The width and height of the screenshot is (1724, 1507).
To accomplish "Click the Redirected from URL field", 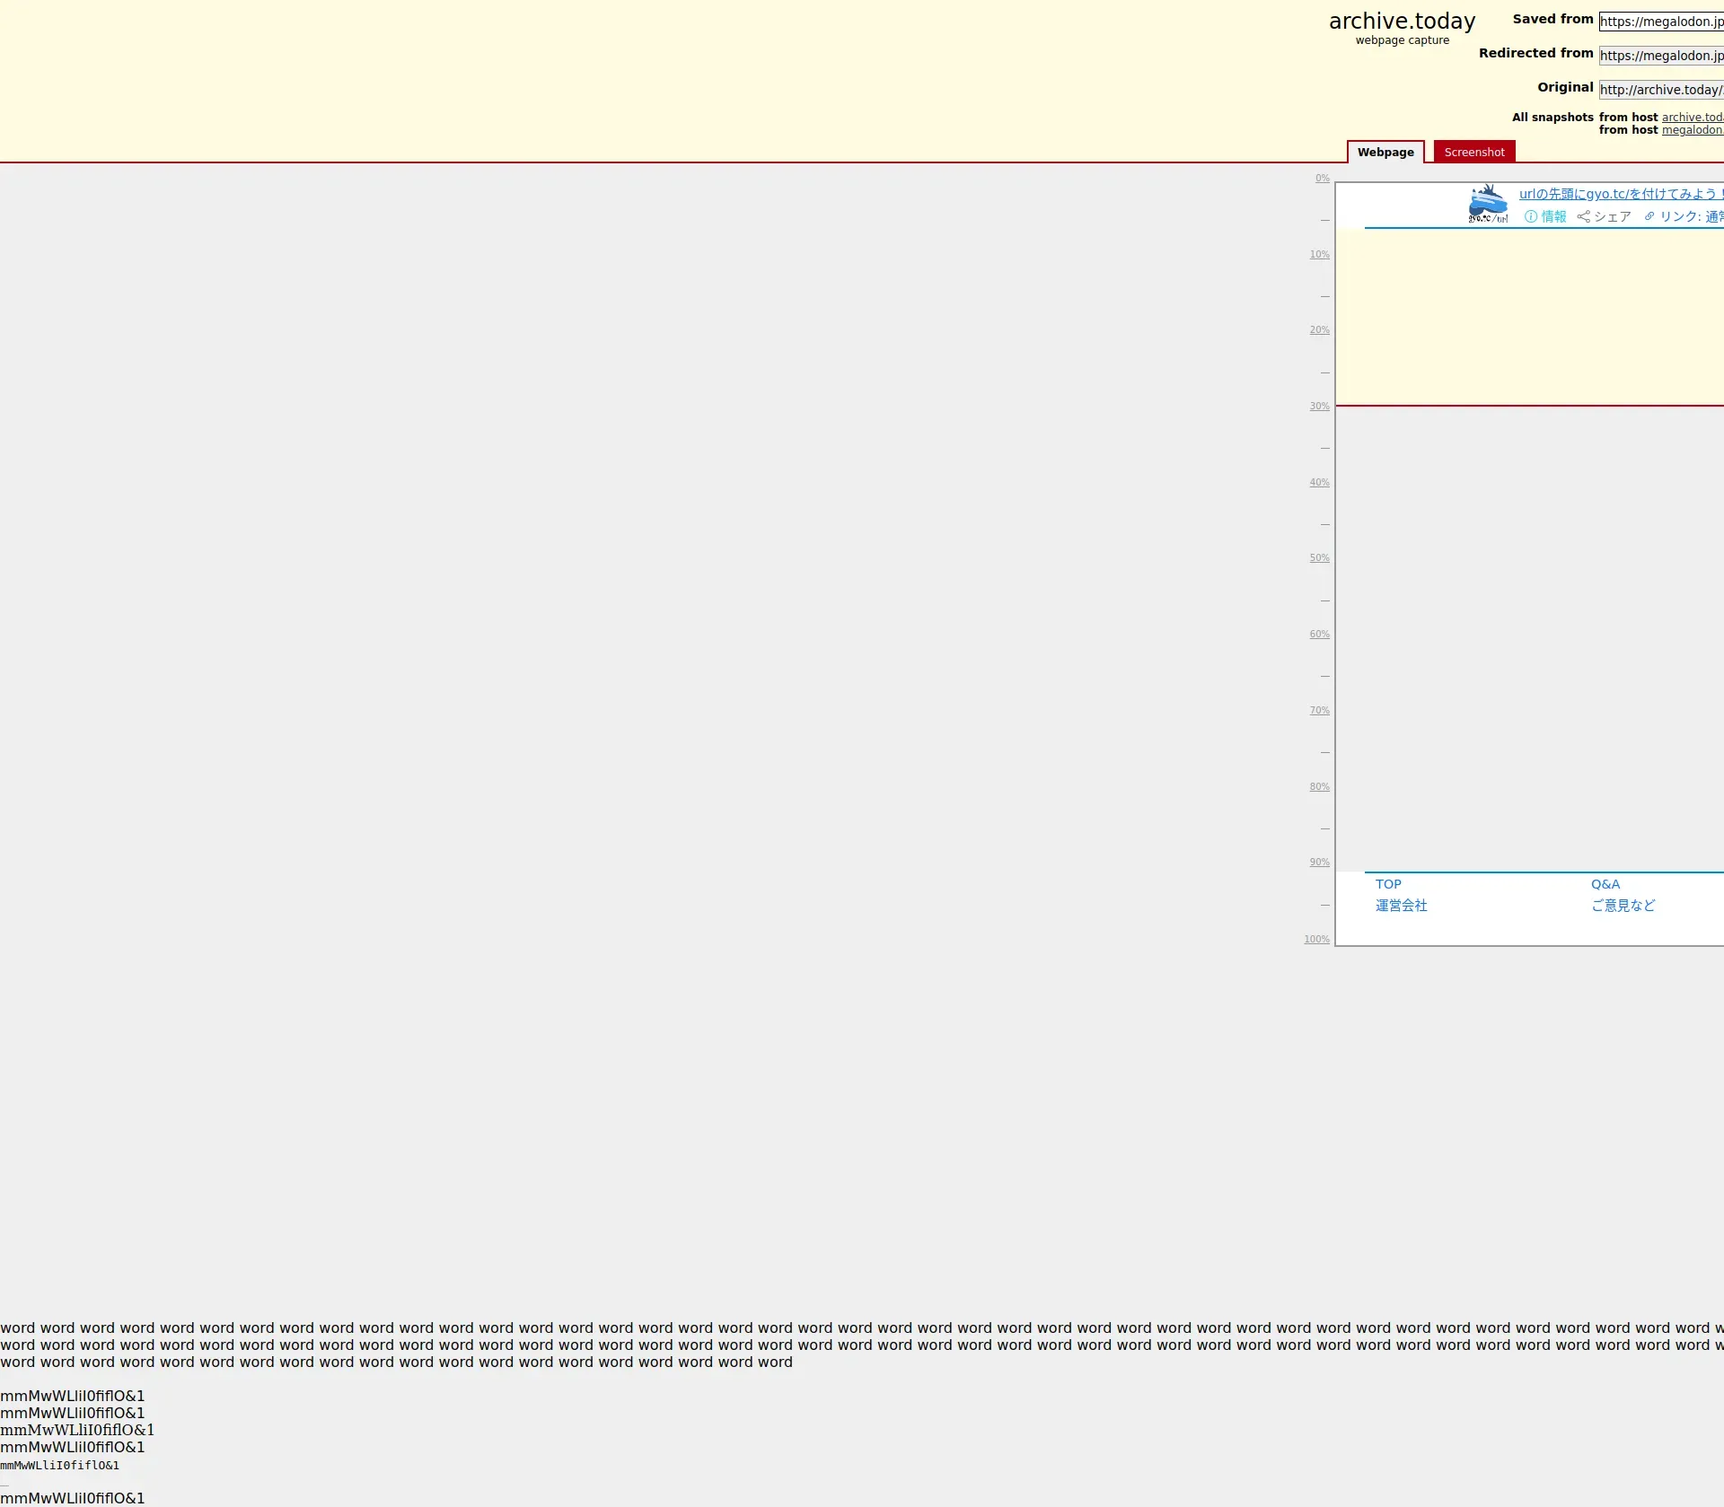I will (x=1660, y=56).
